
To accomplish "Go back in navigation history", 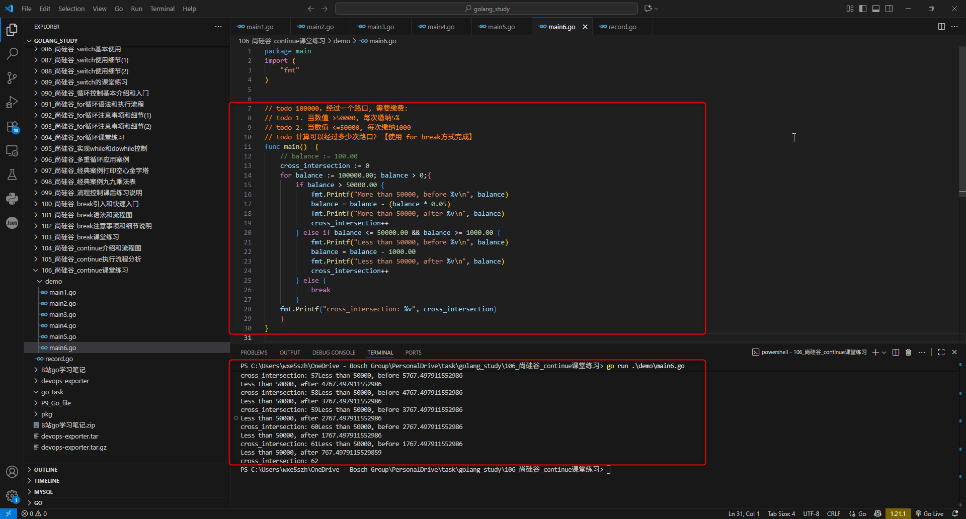I will tap(311, 9).
